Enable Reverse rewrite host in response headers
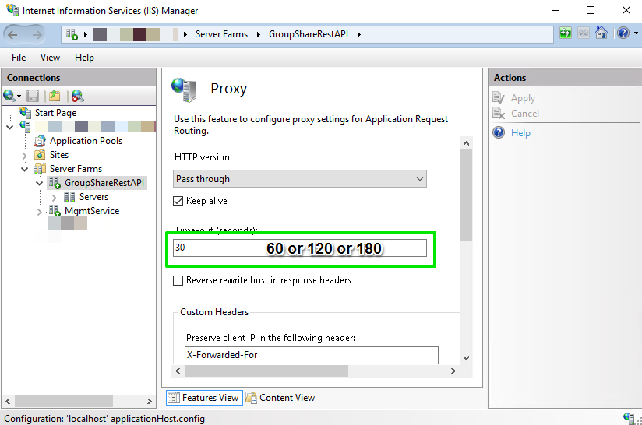The height and width of the screenshot is (425, 642). pyautogui.click(x=178, y=280)
